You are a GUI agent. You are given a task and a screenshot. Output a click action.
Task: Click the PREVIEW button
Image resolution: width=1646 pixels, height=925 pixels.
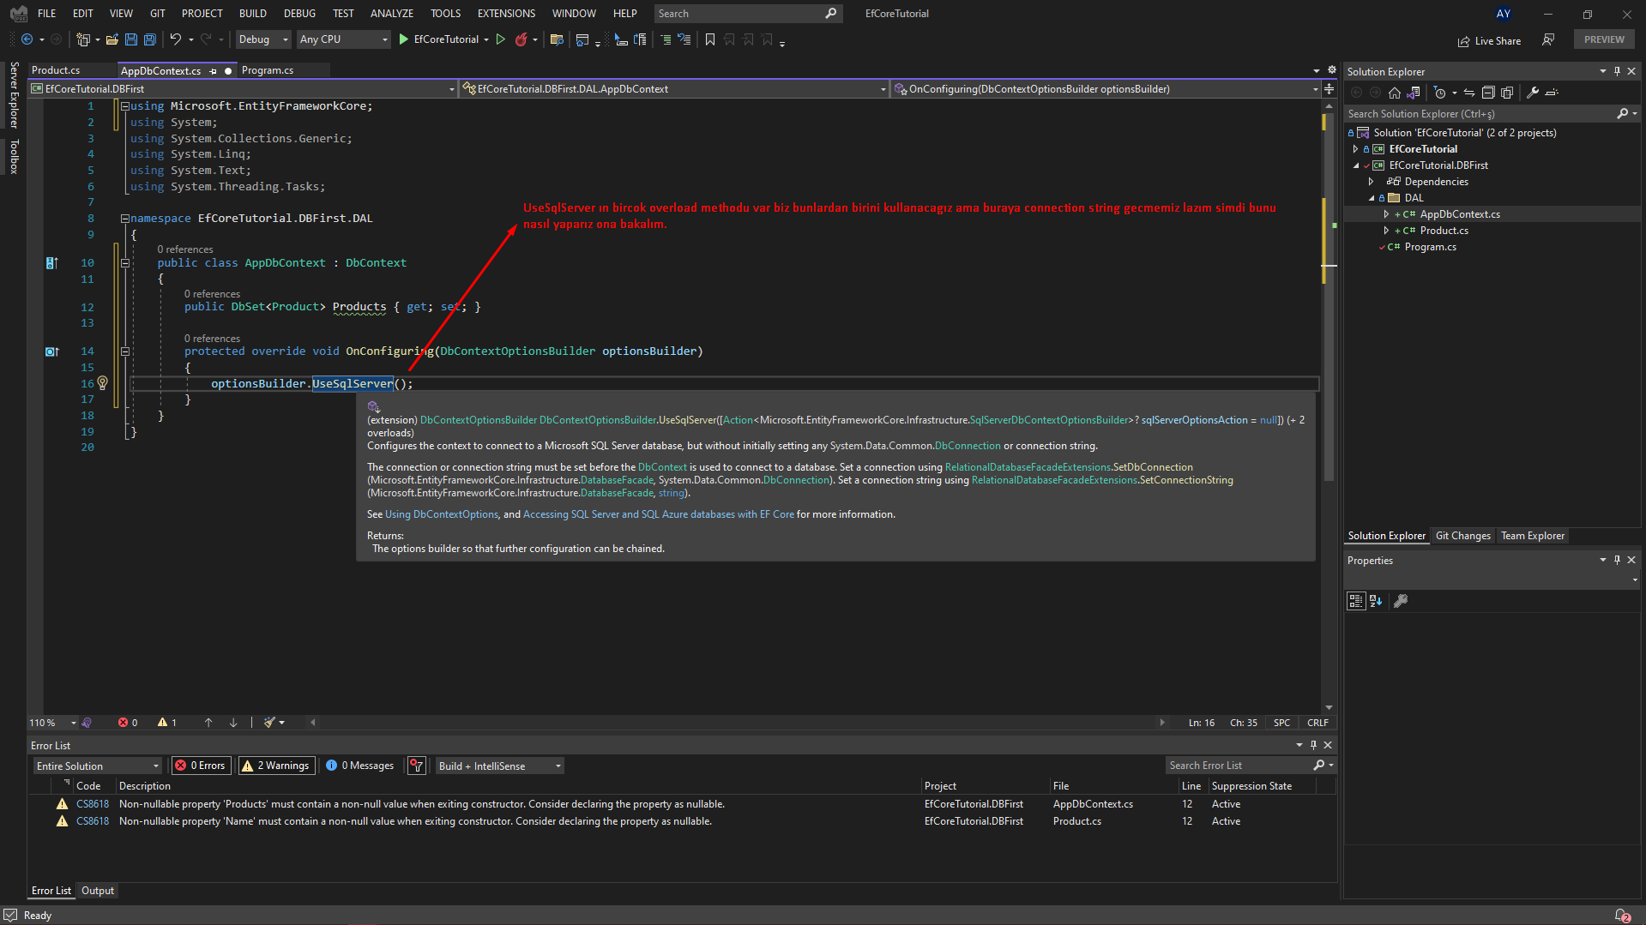(x=1604, y=39)
